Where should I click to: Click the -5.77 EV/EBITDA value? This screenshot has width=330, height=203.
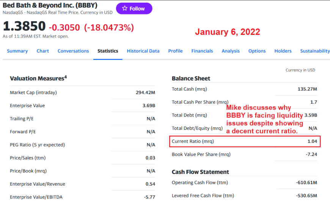pyautogui.click(x=149, y=197)
